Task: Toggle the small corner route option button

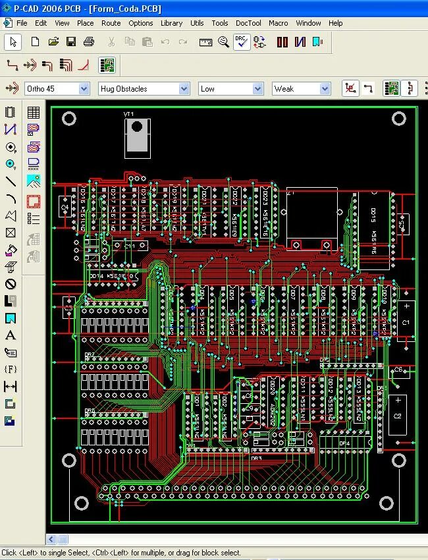Action: tap(368, 88)
